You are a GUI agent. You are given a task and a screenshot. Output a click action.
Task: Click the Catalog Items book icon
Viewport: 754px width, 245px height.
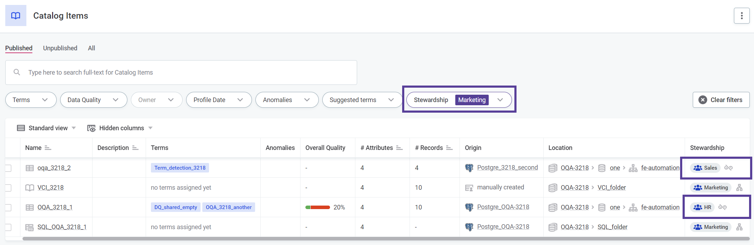pyautogui.click(x=16, y=16)
